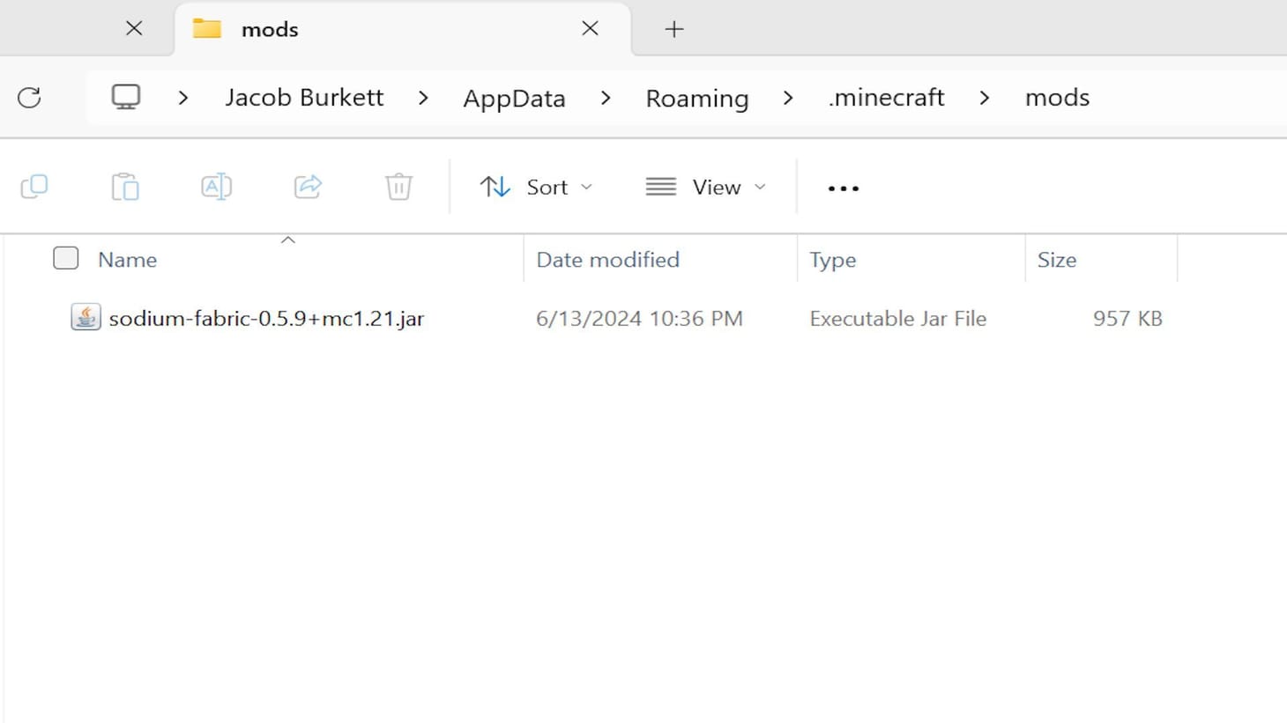Image resolution: width=1287 pixels, height=723 pixels.
Task: Open the See more ellipsis menu
Action: pos(841,187)
